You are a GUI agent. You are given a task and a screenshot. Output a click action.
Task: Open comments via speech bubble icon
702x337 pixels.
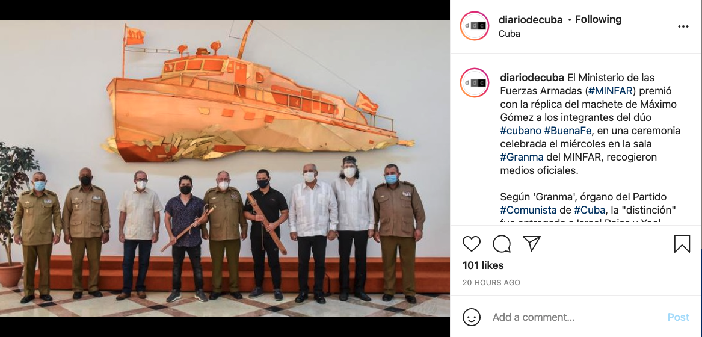(x=502, y=244)
